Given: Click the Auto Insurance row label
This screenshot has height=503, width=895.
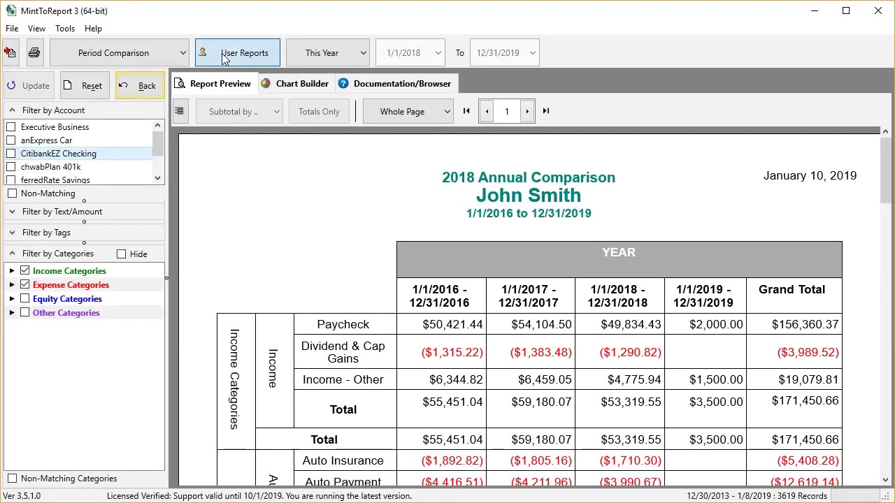Looking at the screenshot, I should 343,460.
